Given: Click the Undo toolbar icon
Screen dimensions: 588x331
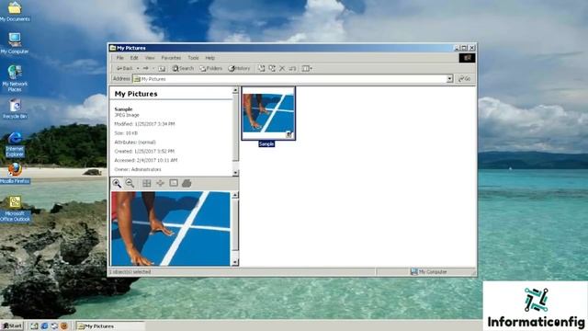Looking at the screenshot, I should [292, 68].
